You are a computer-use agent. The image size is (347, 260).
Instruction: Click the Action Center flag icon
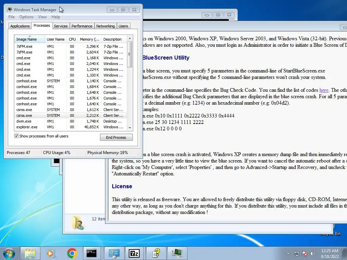(305, 254)
